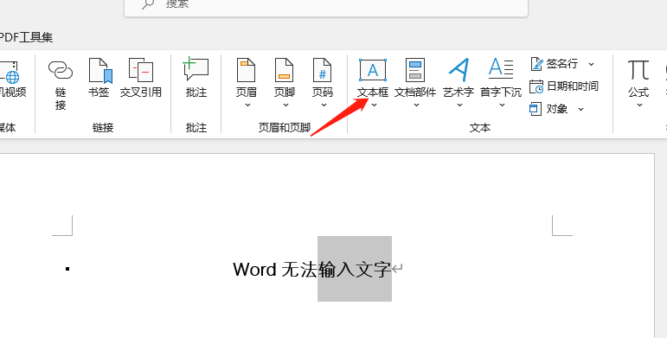Expand the Object (对象) dropdown arrow

point(580,109)
